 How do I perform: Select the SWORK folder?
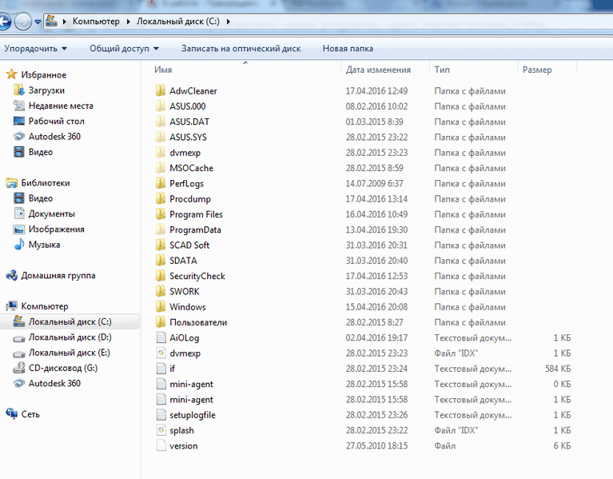(x=184, y=291)
